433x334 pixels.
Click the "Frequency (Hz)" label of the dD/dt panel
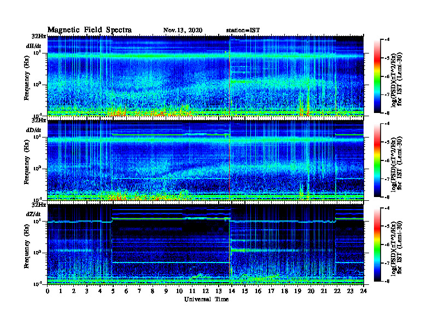(x=26, y=162)
